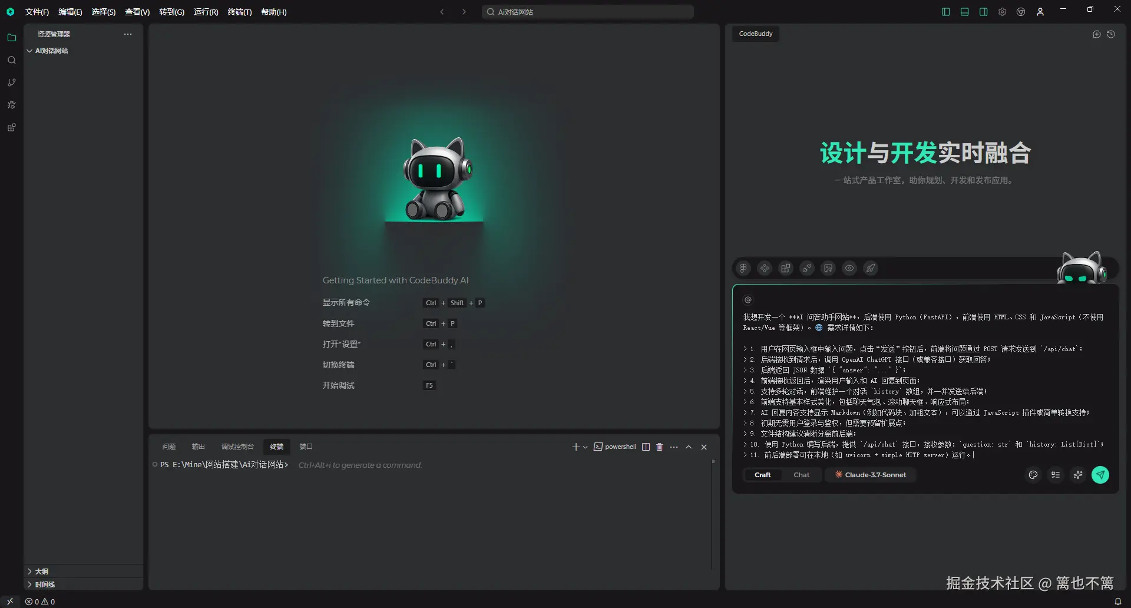Switch to the 问题 panel tab
This screenshot has height=608, width=1131.
(169, 447)
